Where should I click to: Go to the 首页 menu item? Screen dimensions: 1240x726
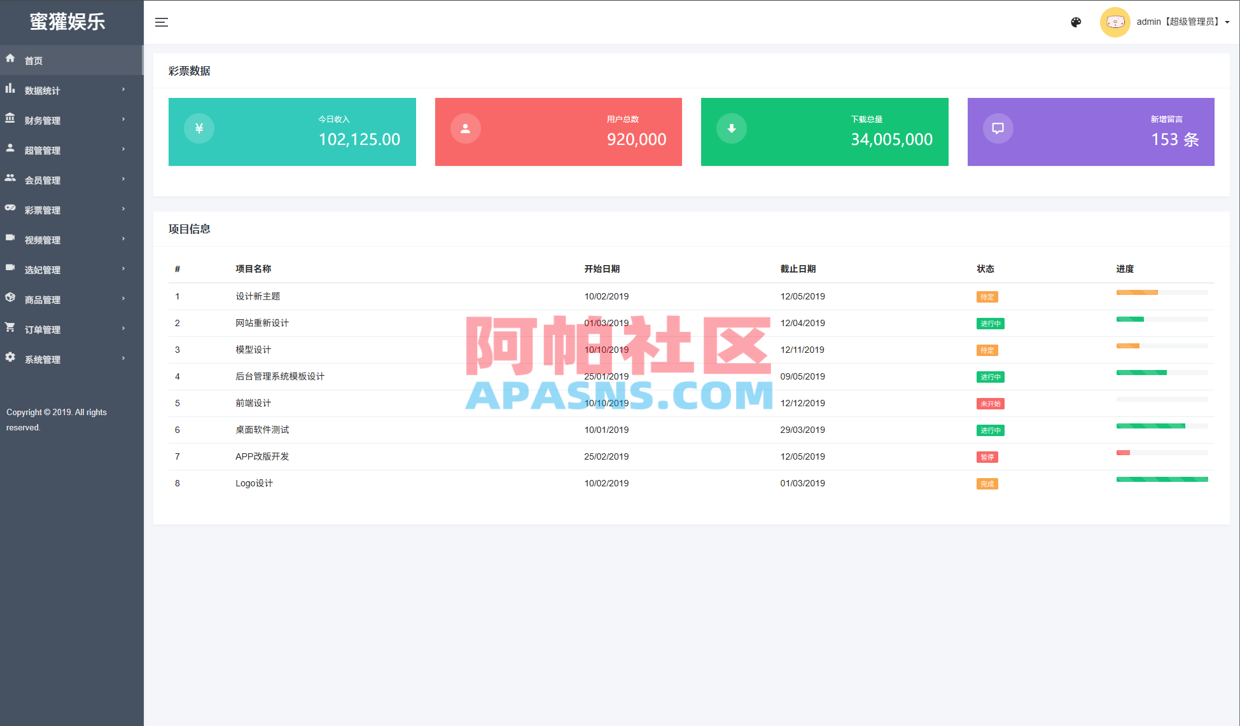[x=34, y=60]
